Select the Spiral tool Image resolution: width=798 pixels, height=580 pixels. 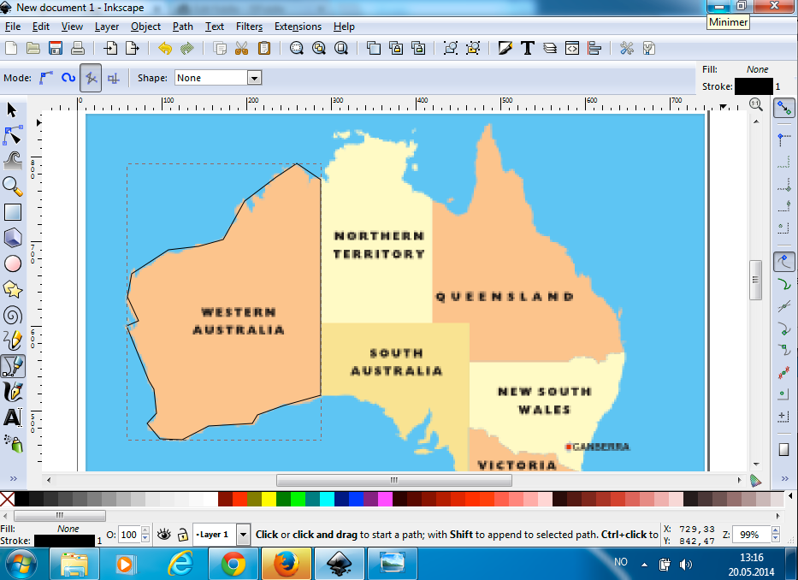(x=12, y=315)
